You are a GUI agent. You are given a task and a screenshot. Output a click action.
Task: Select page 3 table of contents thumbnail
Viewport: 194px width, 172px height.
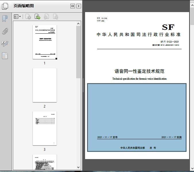click(x=45, y=128)
